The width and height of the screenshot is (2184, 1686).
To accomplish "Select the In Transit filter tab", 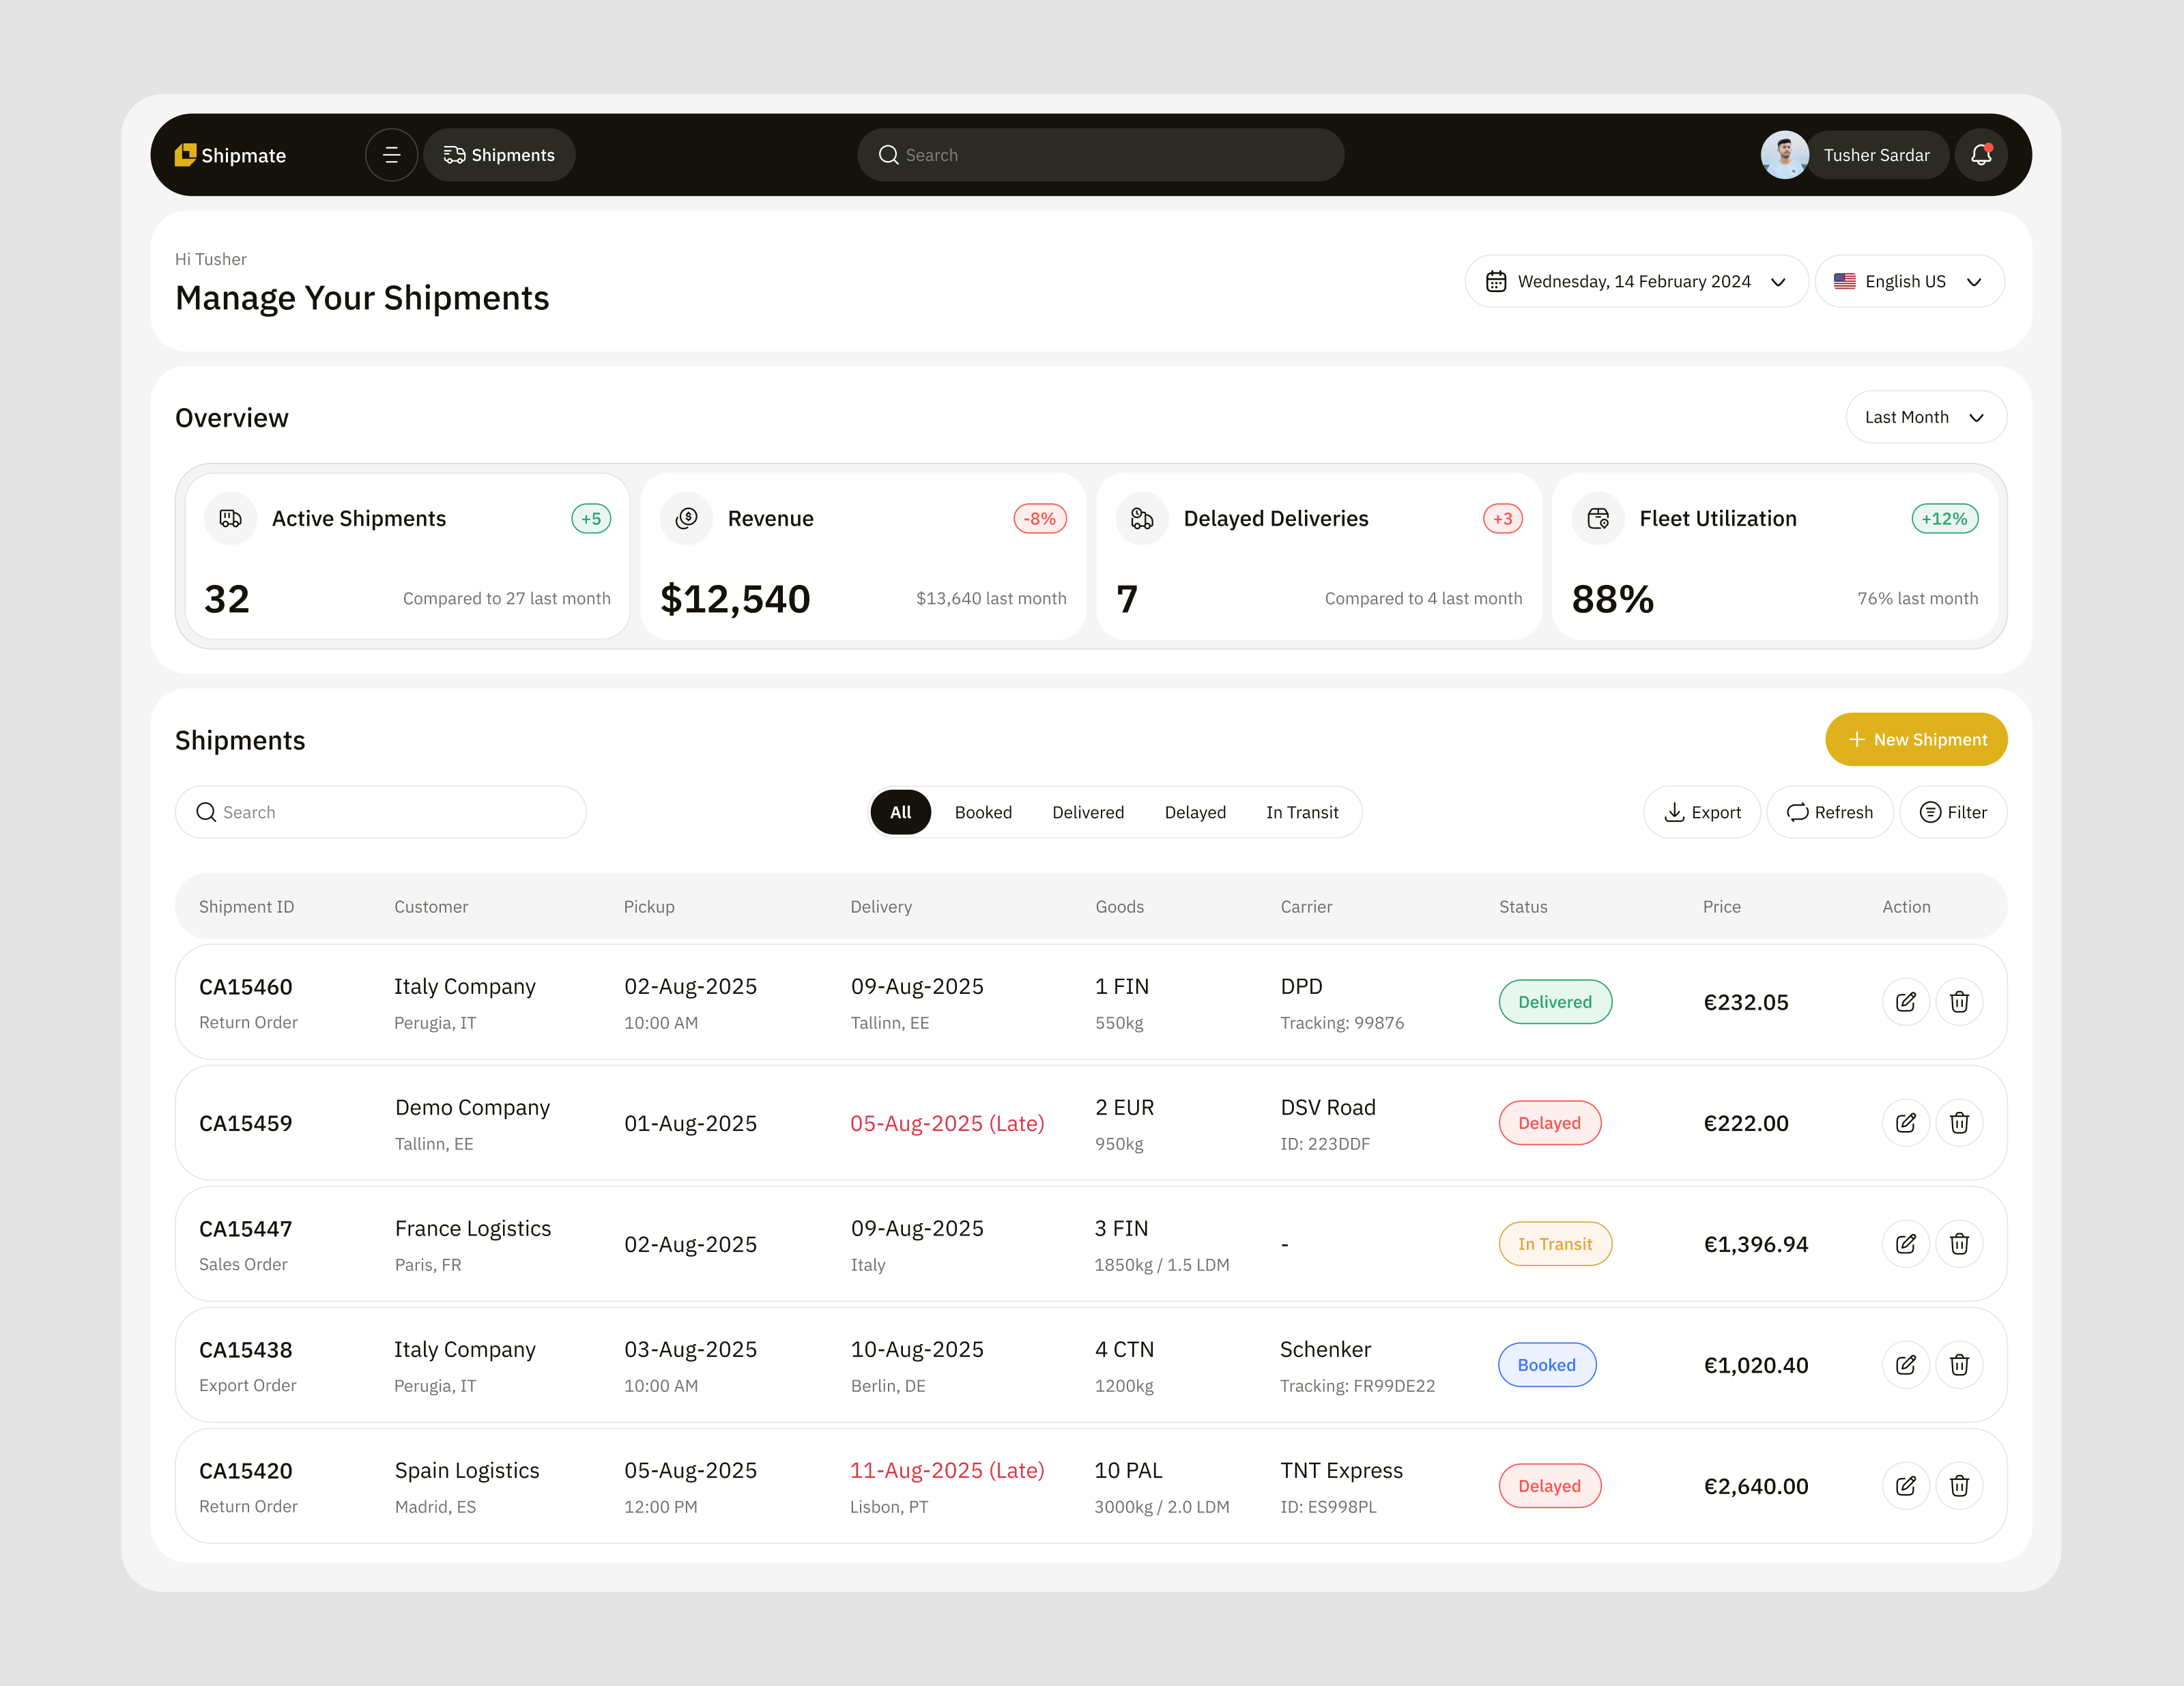I will 1302,812.
